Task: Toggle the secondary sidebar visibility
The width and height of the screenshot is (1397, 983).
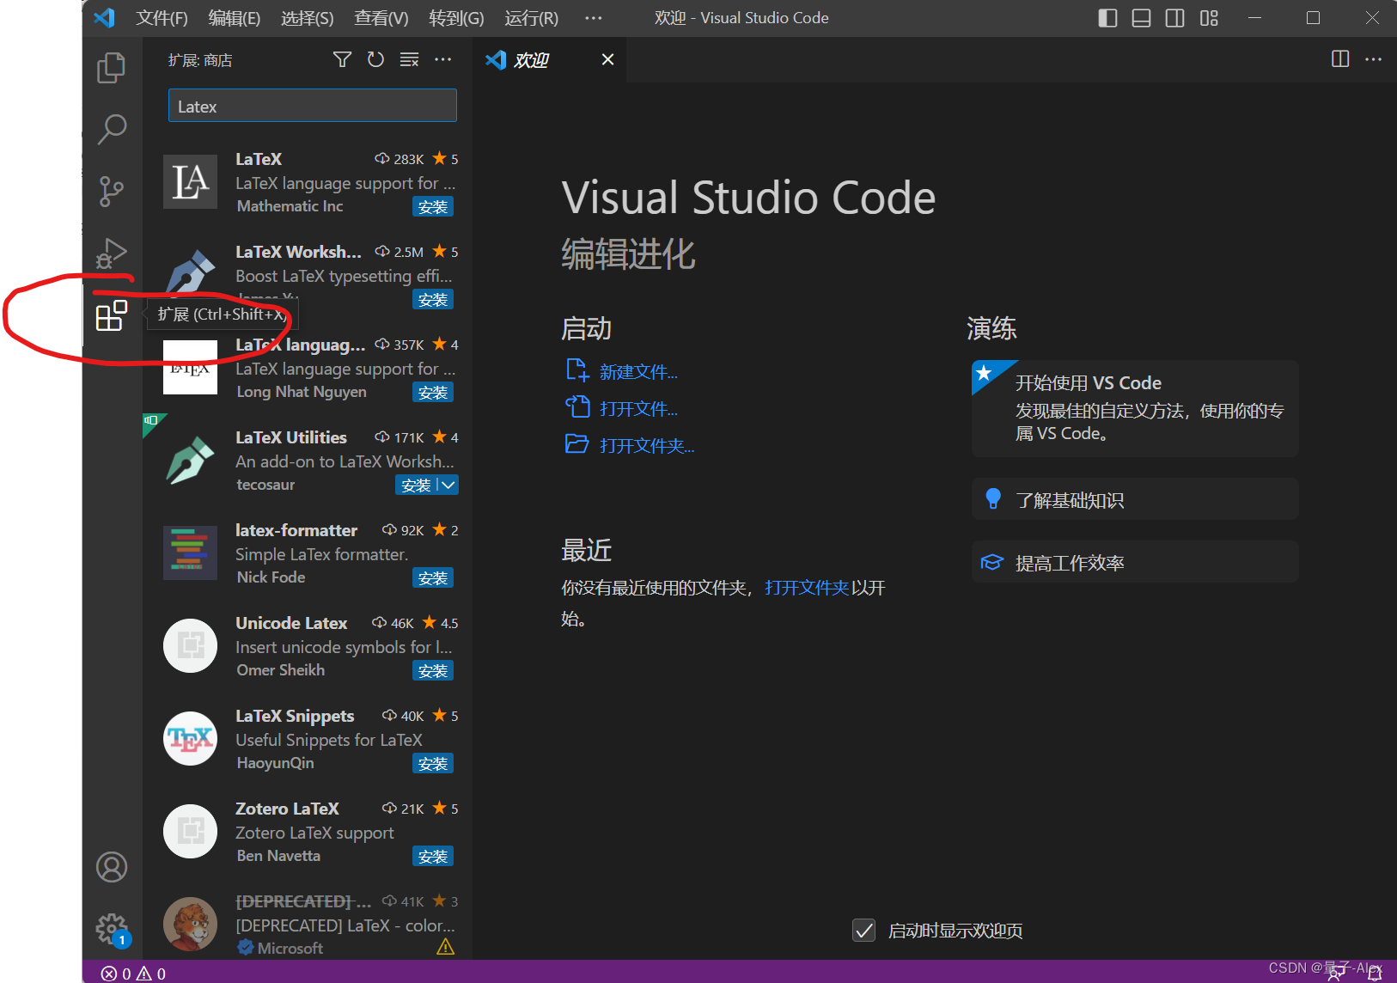Action: coord(1175,17)
